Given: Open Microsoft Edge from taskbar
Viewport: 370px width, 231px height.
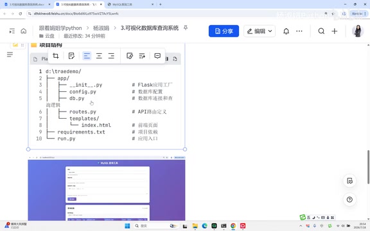Looking at the screenshot, I should tap(204, 226).
